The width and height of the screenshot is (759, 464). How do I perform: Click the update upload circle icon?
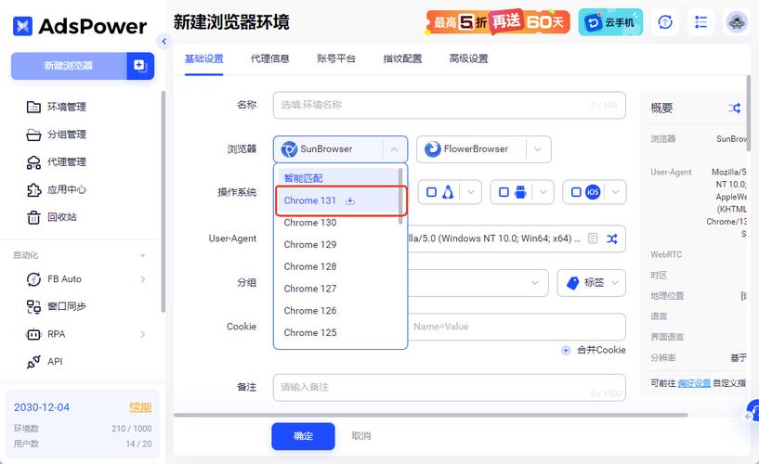(665, 22)
